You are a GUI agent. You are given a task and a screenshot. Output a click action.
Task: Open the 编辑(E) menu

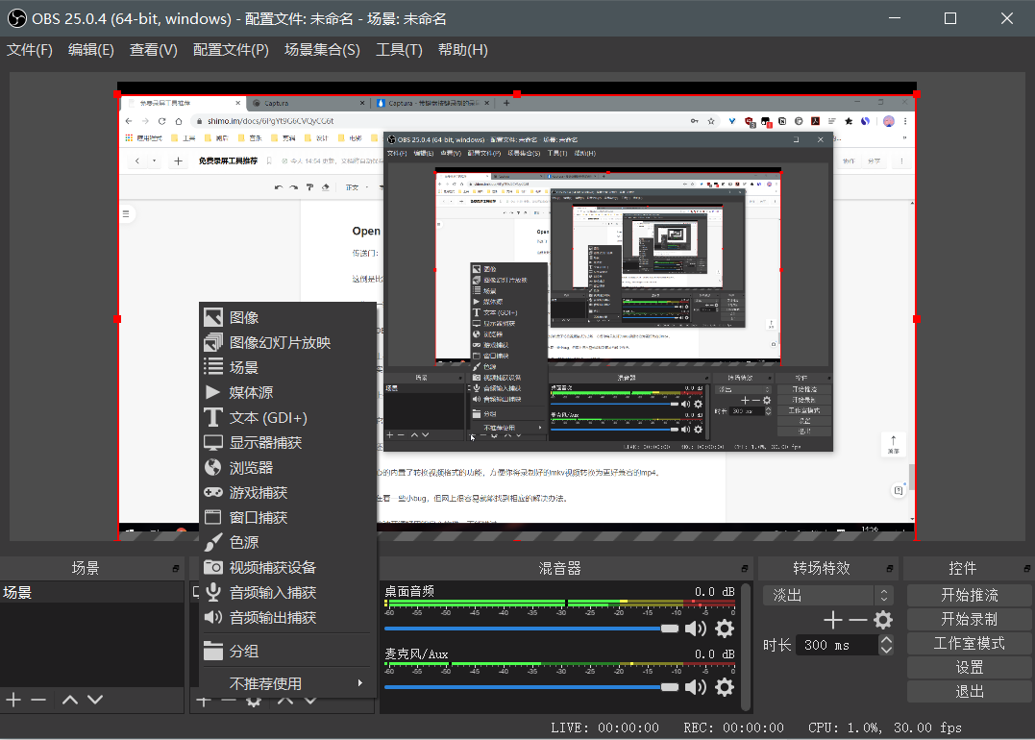(x=91, y=50)
